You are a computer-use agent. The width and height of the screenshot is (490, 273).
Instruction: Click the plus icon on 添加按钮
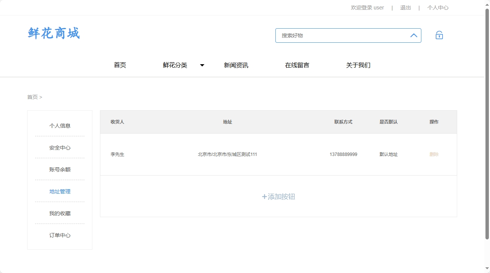click(264, 197)
